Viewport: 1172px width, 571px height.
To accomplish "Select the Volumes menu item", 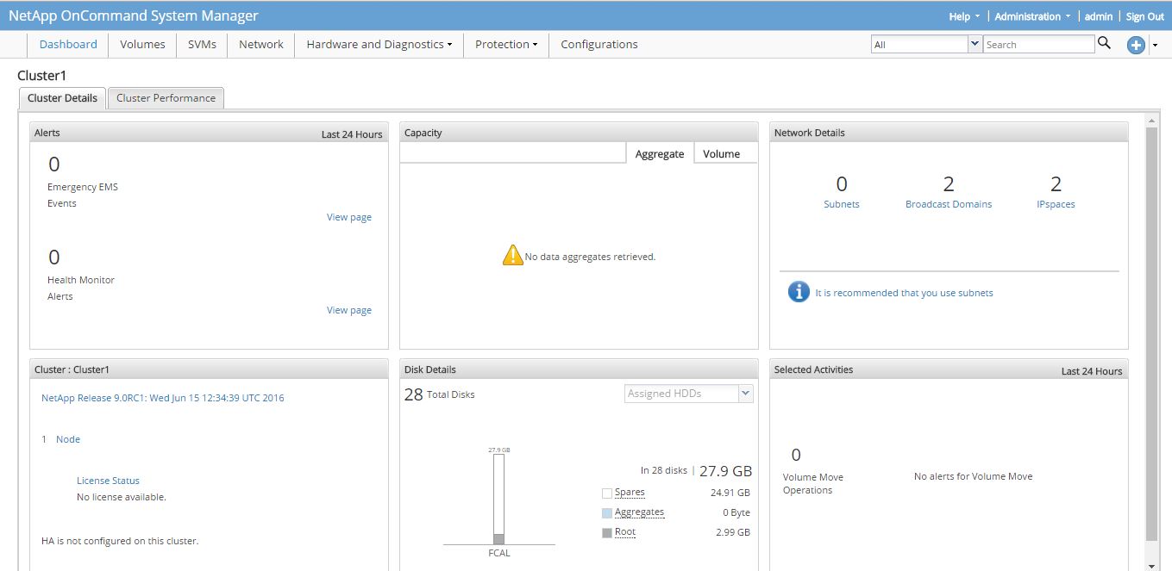I will tap(141, 44).
